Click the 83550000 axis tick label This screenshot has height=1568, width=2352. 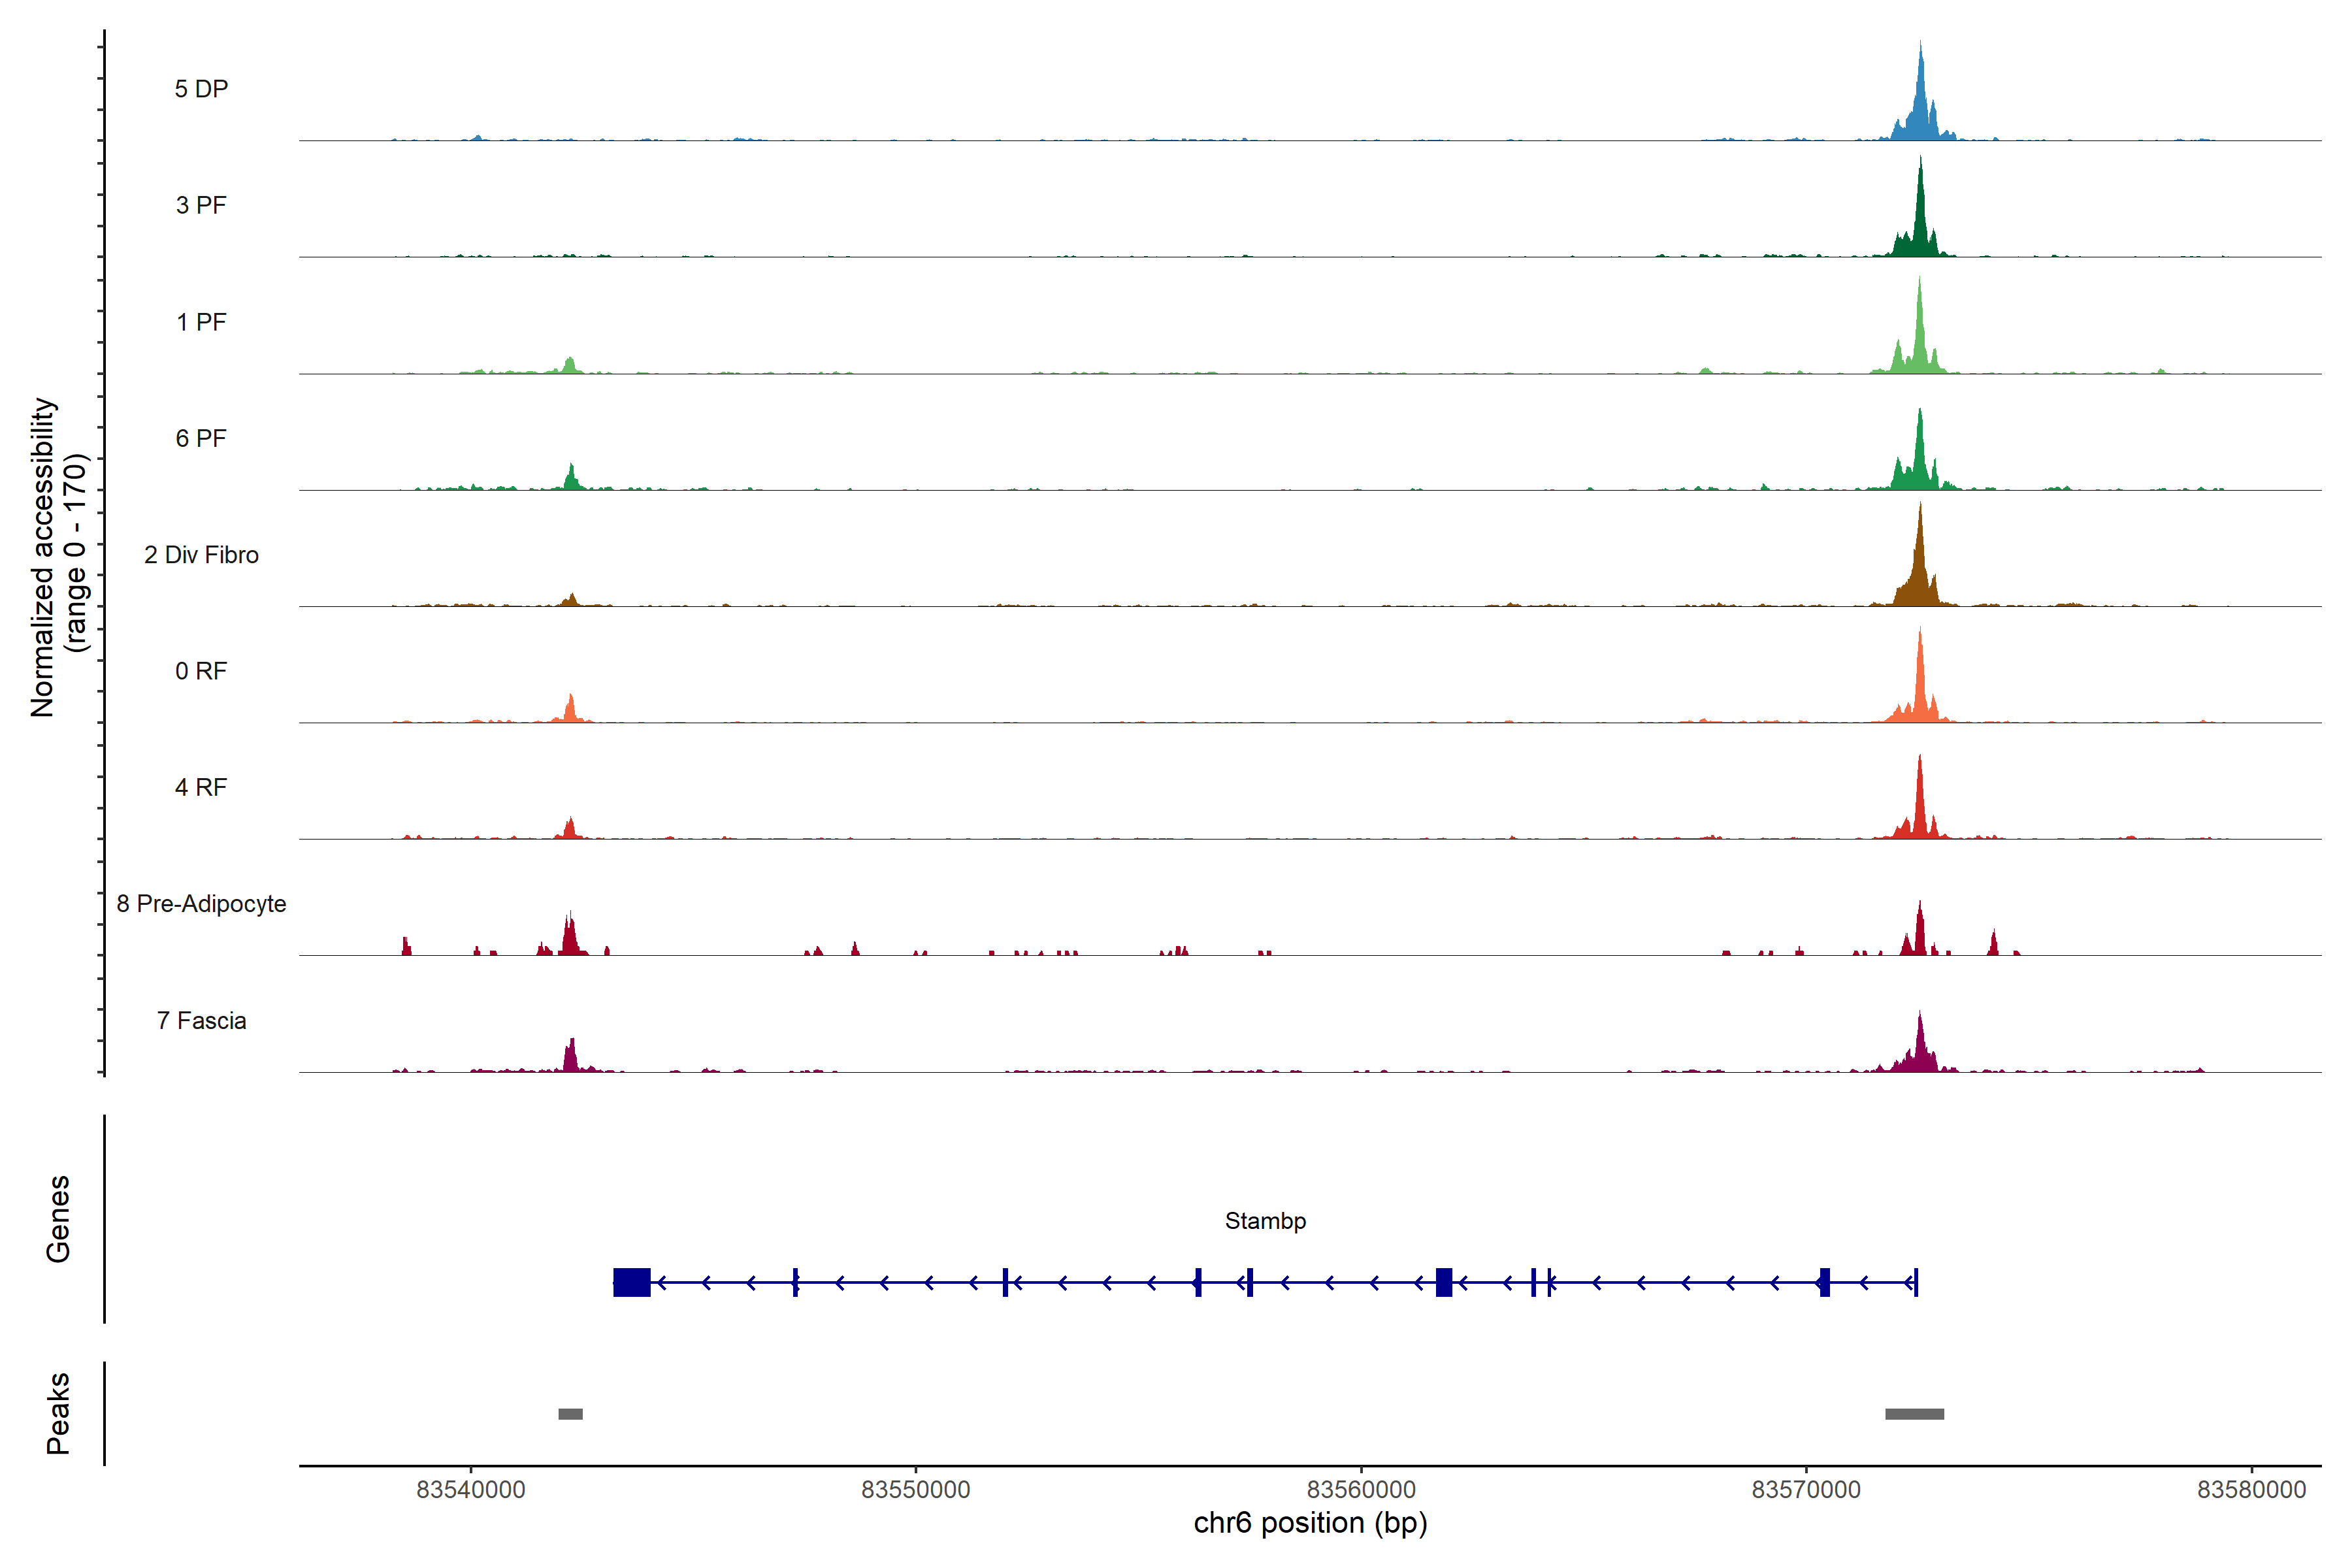(x=915, y=1490)
